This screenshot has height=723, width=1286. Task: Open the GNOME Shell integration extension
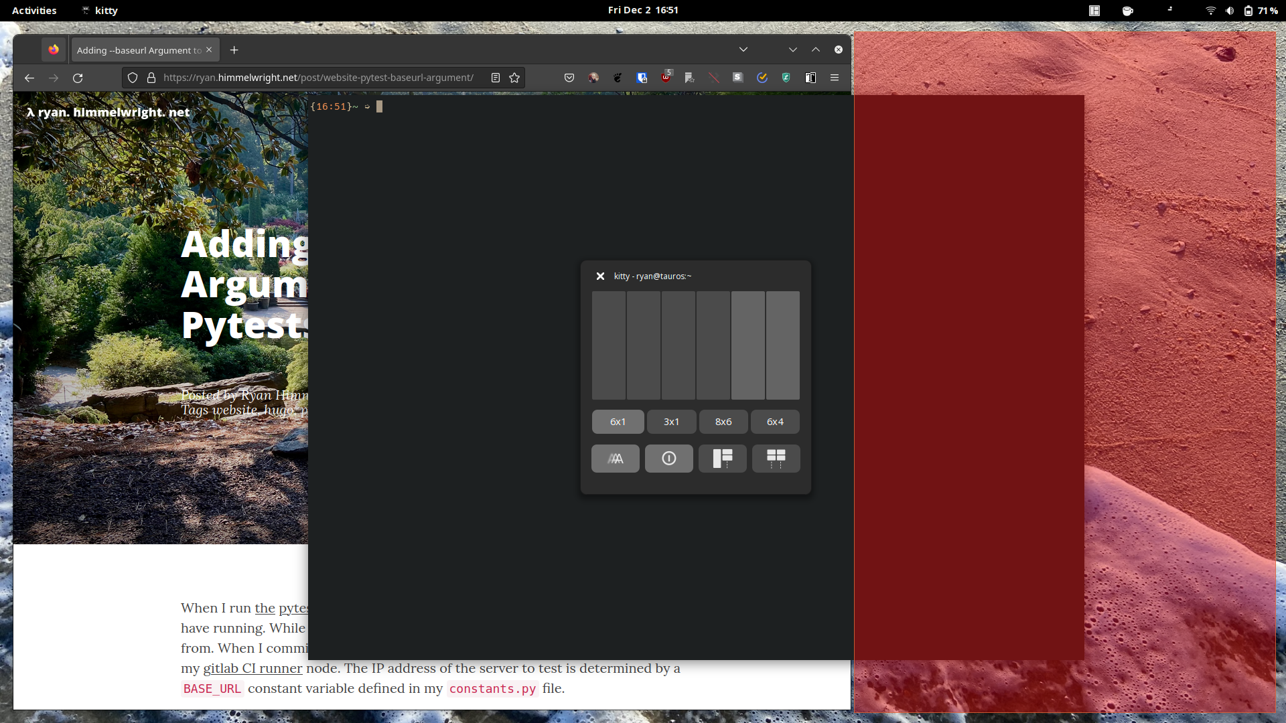click(x=618, y=78)
